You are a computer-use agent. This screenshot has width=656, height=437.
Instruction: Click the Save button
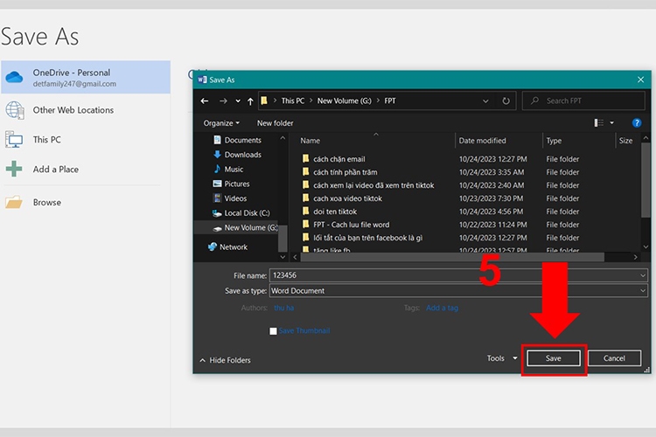tap(554, 358)
